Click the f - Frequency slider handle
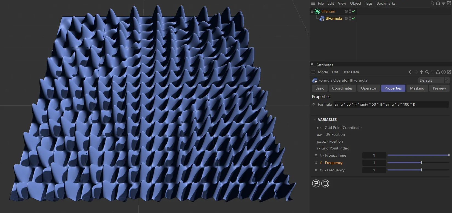The height and width of the screenshot is (213, 452). coord(421,163)
